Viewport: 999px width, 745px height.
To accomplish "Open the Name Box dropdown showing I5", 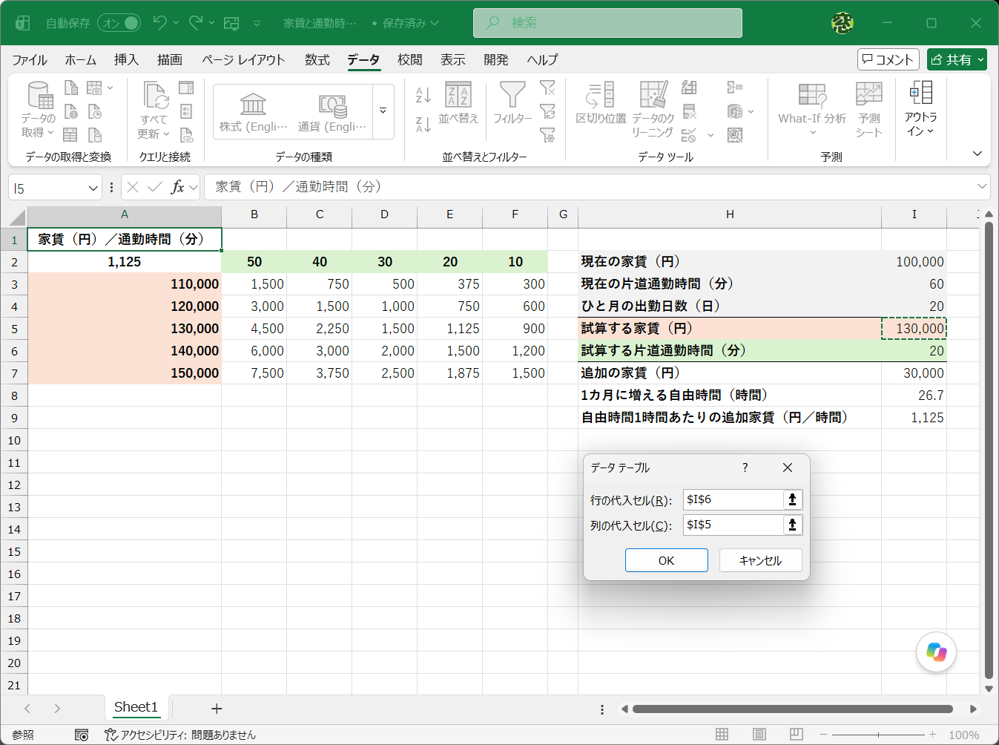I will 93,188.
